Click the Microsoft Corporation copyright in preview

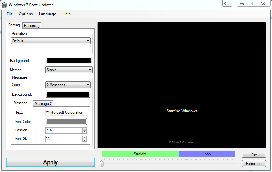[x=182, y=142]
